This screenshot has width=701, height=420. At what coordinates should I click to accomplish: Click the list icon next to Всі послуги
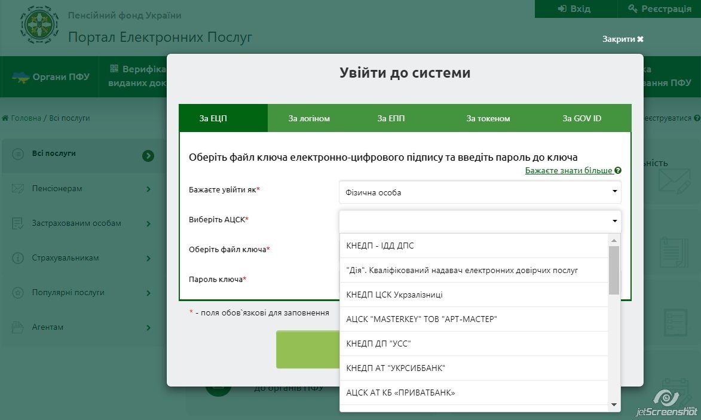18,154
